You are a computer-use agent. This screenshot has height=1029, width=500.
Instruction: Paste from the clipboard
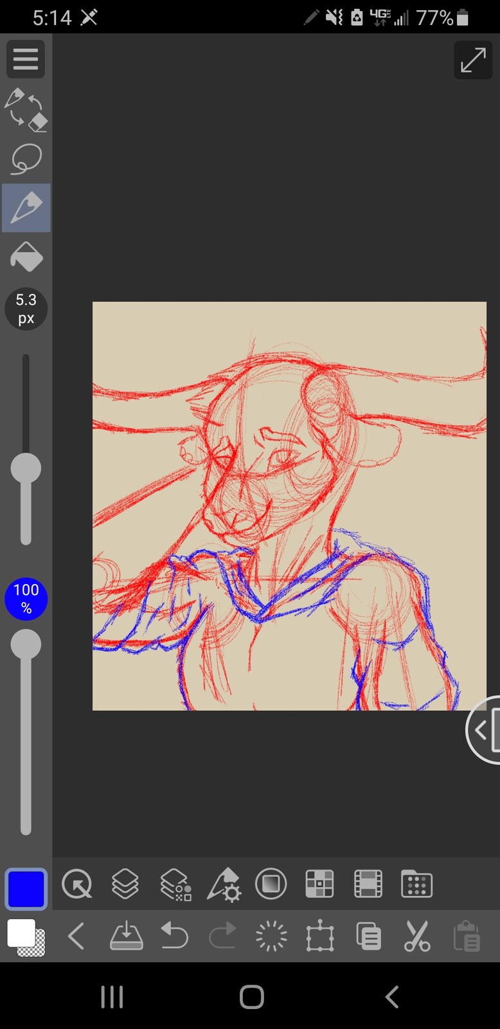tap(466, 936)
